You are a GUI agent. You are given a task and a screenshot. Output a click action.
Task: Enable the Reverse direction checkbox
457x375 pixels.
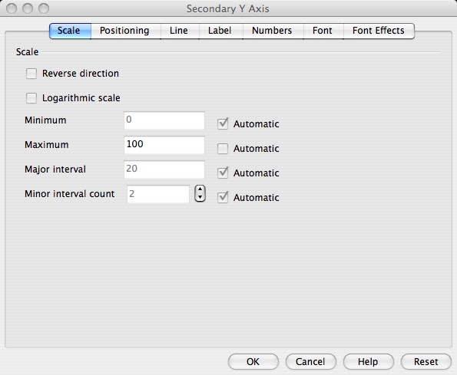[31, 74]
